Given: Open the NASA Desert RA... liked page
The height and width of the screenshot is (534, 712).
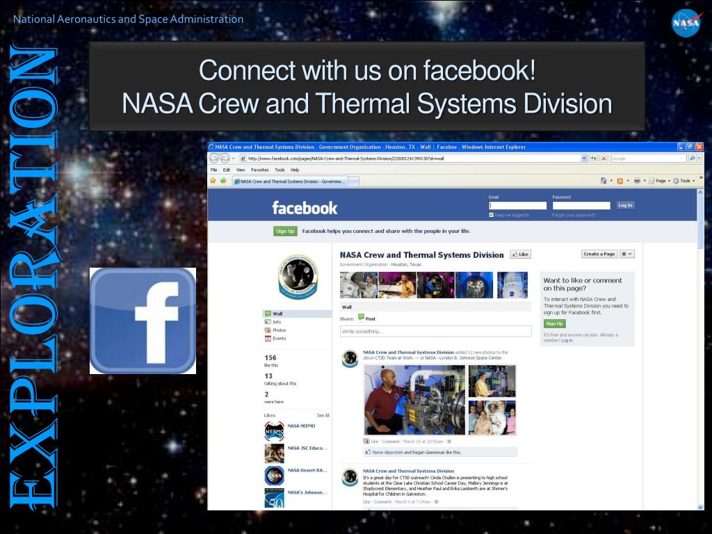Looking at the screenshot, I should (x=307, y=471).
